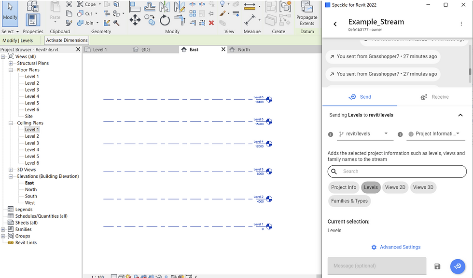
Task: Collapse the Elevations (Building Elevation) node
Action: [11, 176]
